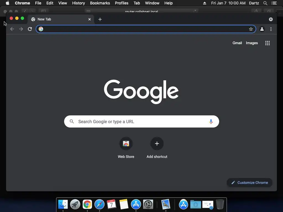This screenshot has width=283, height=212.
Task: Select the New Tab tab
Action: (61, 19)
